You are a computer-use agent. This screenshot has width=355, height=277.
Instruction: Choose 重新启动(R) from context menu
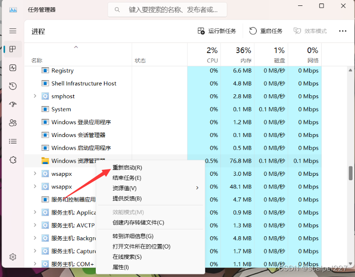tap(127, 167)
